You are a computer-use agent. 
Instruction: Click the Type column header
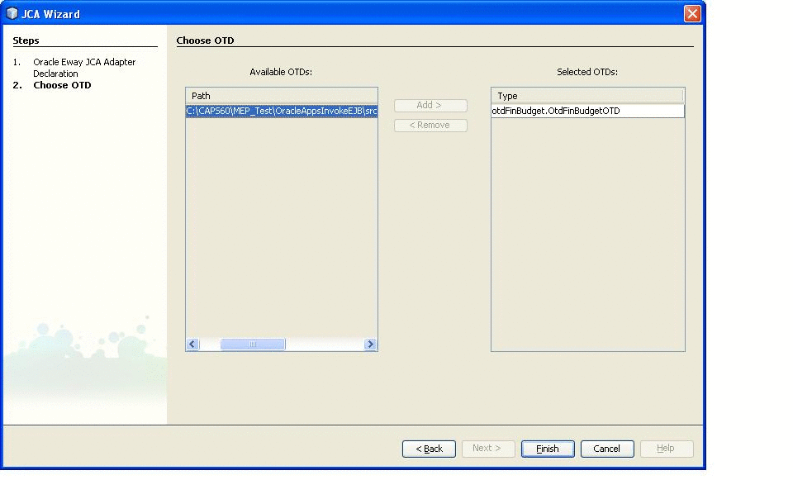pos(587,96)
